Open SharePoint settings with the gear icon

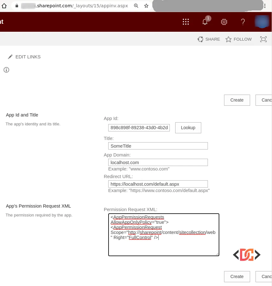tap(224, 22)
